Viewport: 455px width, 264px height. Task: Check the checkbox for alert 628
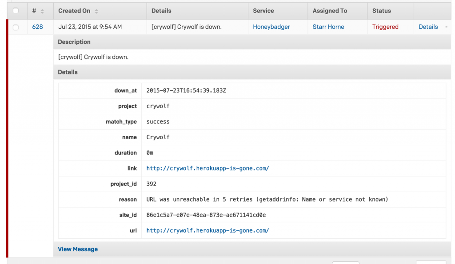point(16,27)
